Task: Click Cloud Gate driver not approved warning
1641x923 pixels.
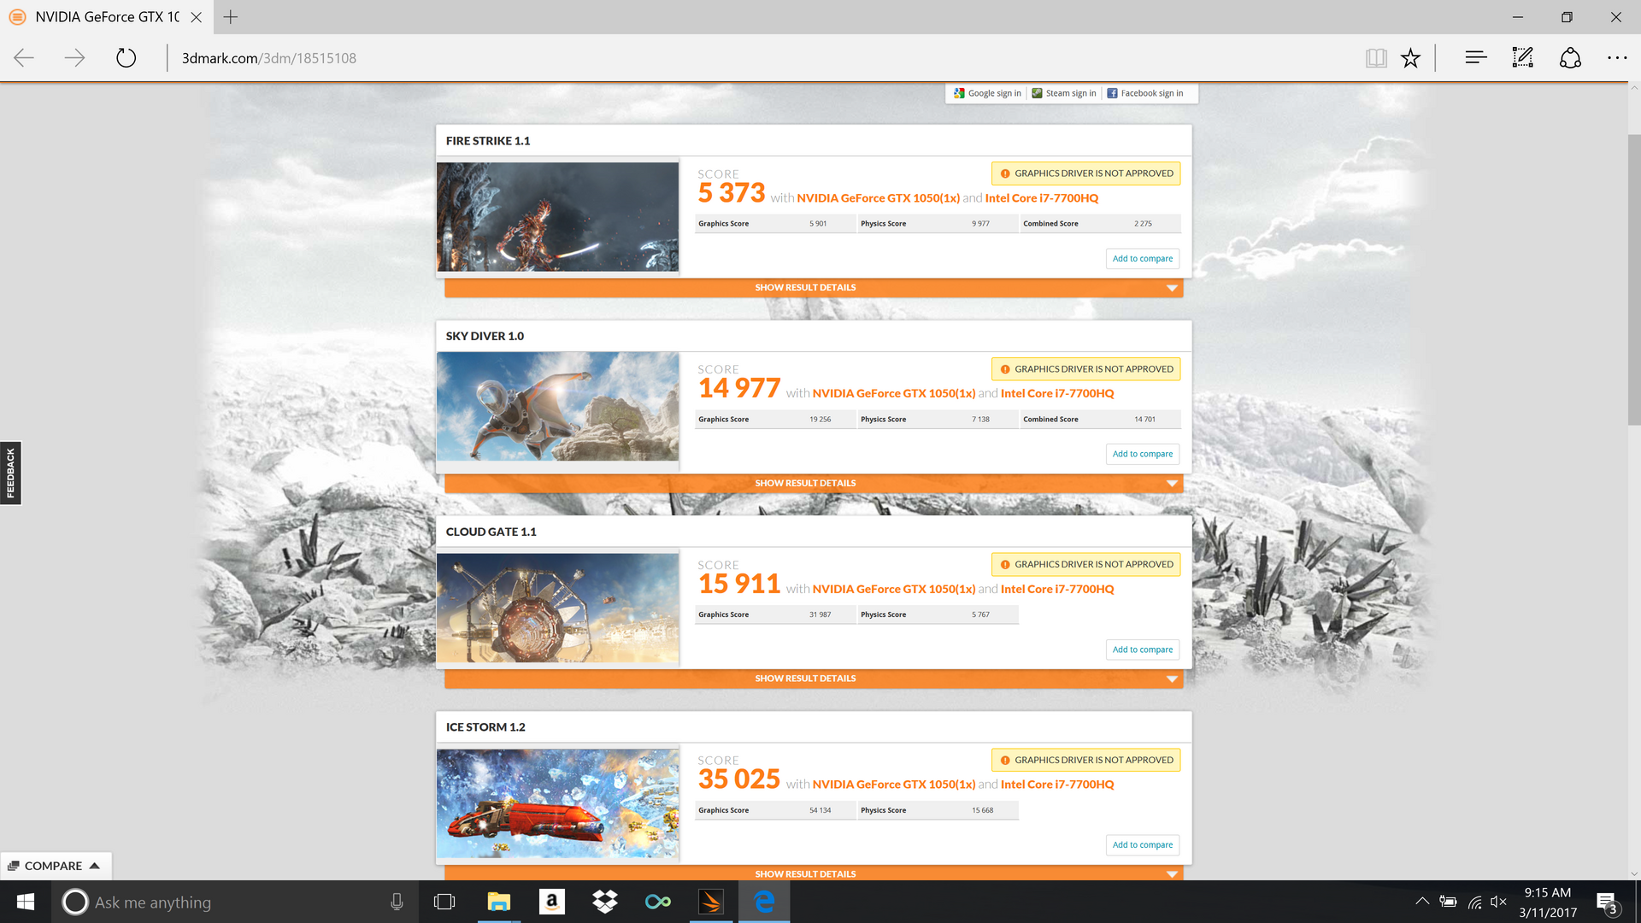Action: point(1085,564)
